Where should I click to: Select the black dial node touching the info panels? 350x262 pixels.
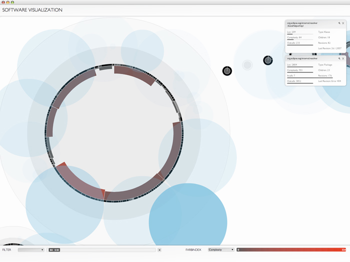pyautogui.click(x=268, y=60)
